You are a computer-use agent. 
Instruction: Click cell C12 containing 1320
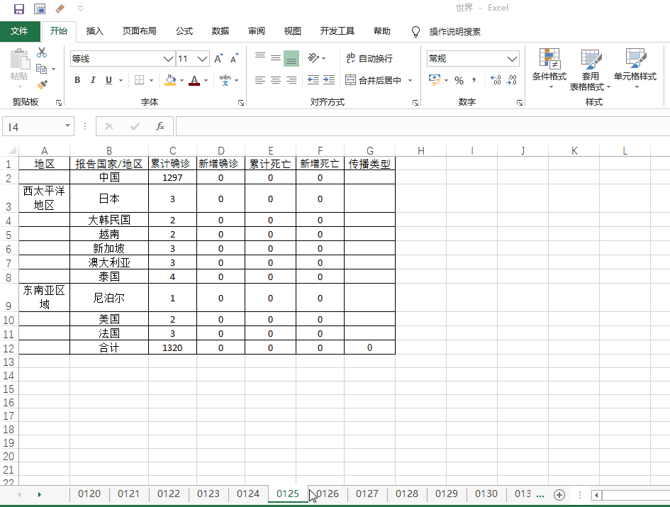[x=172, y=347]
